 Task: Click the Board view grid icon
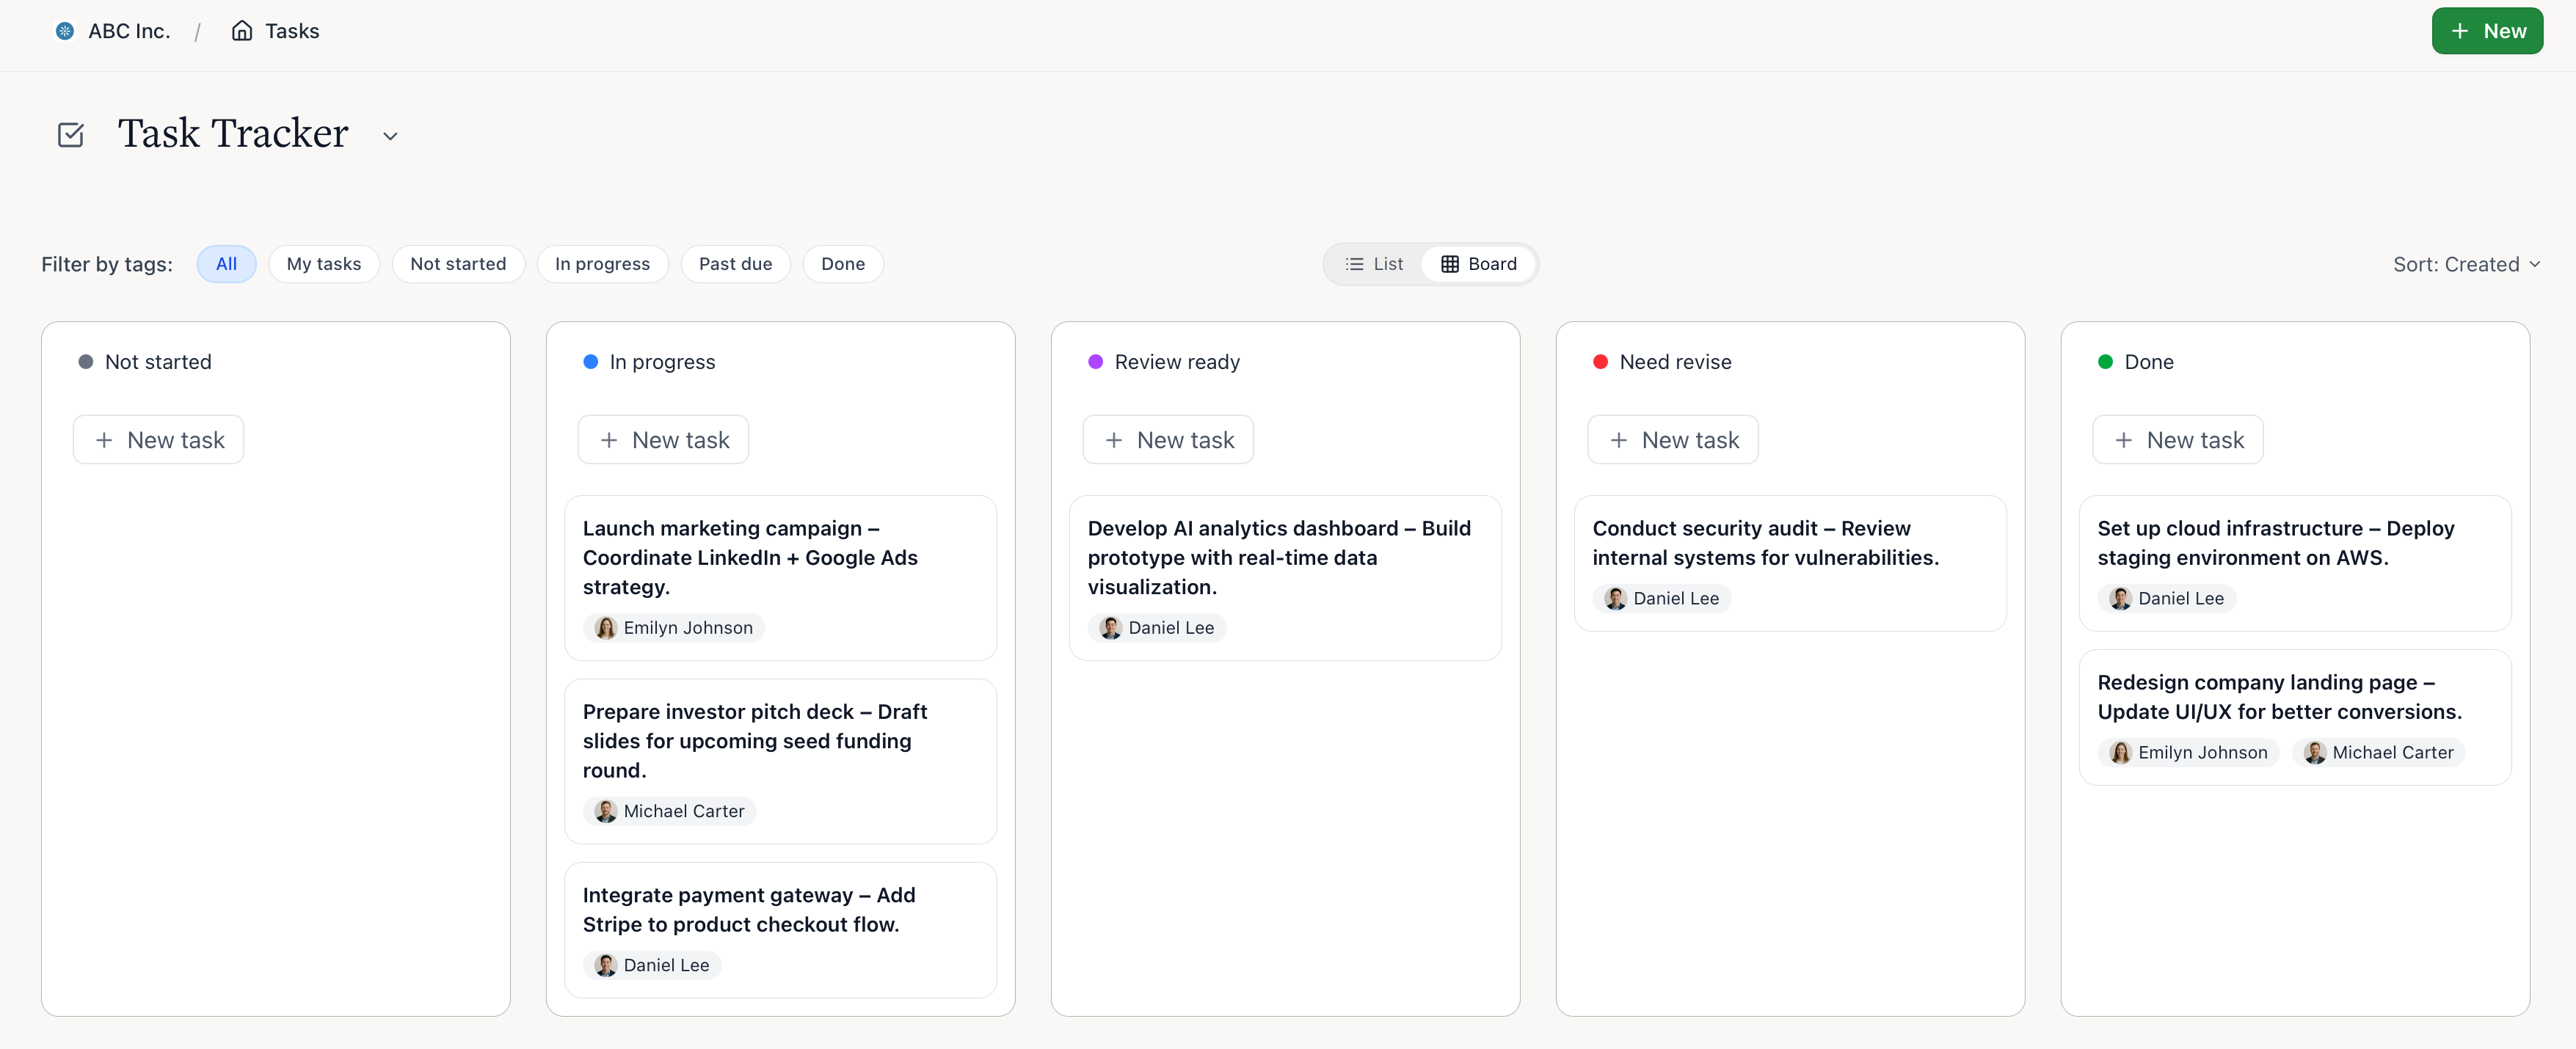tap(1450, 264)
